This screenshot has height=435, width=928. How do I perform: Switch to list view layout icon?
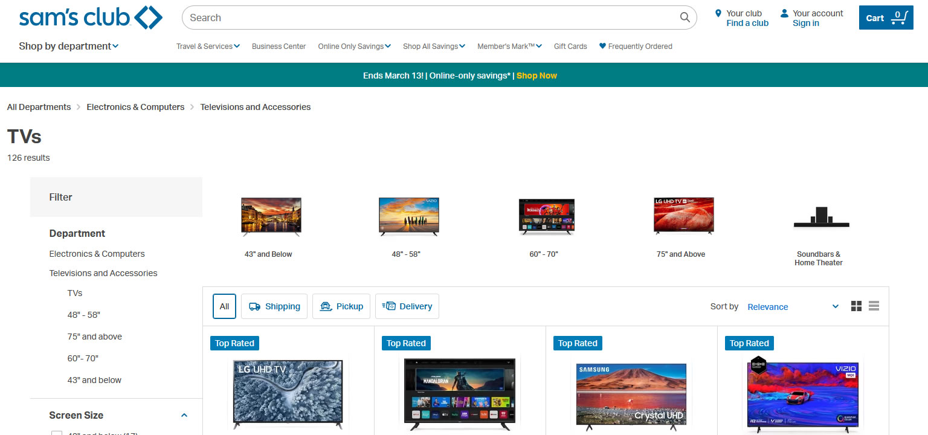[874, 306]
